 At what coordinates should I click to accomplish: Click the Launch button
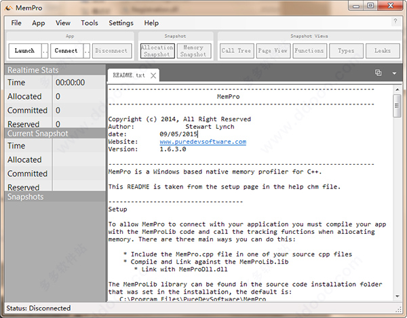tap(24, 51)
